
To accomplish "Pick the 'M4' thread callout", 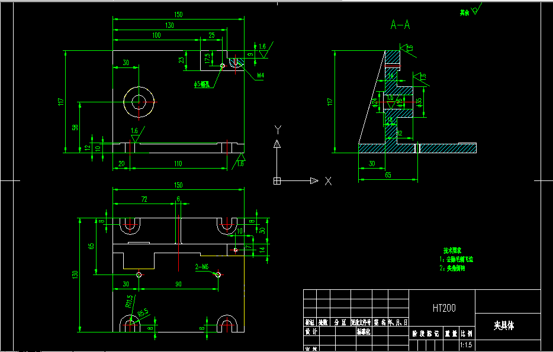I will click(261, 75).
